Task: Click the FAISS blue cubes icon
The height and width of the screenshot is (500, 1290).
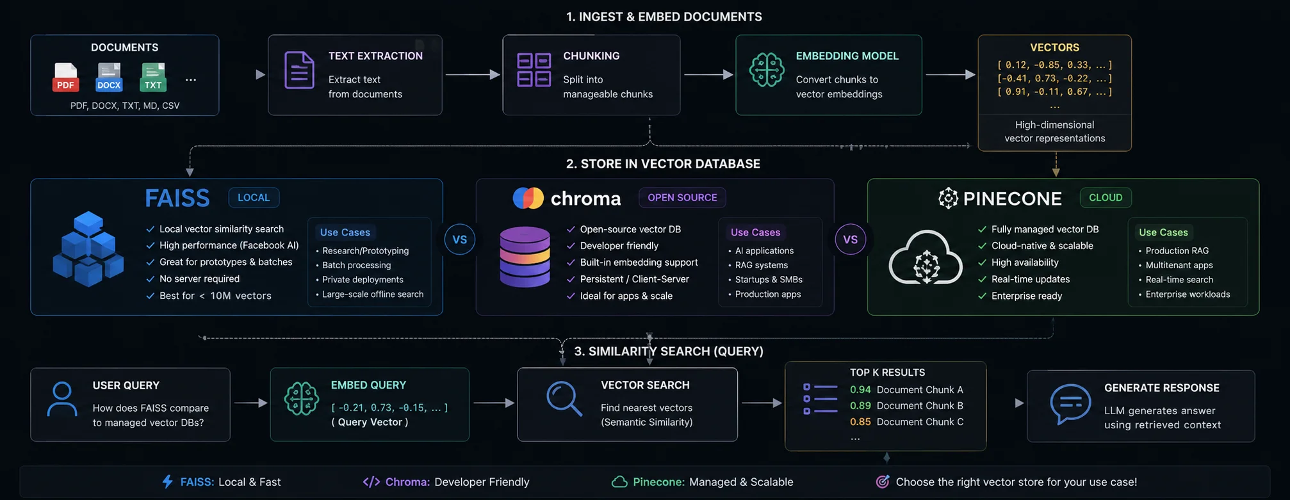Action: (88, 249)
